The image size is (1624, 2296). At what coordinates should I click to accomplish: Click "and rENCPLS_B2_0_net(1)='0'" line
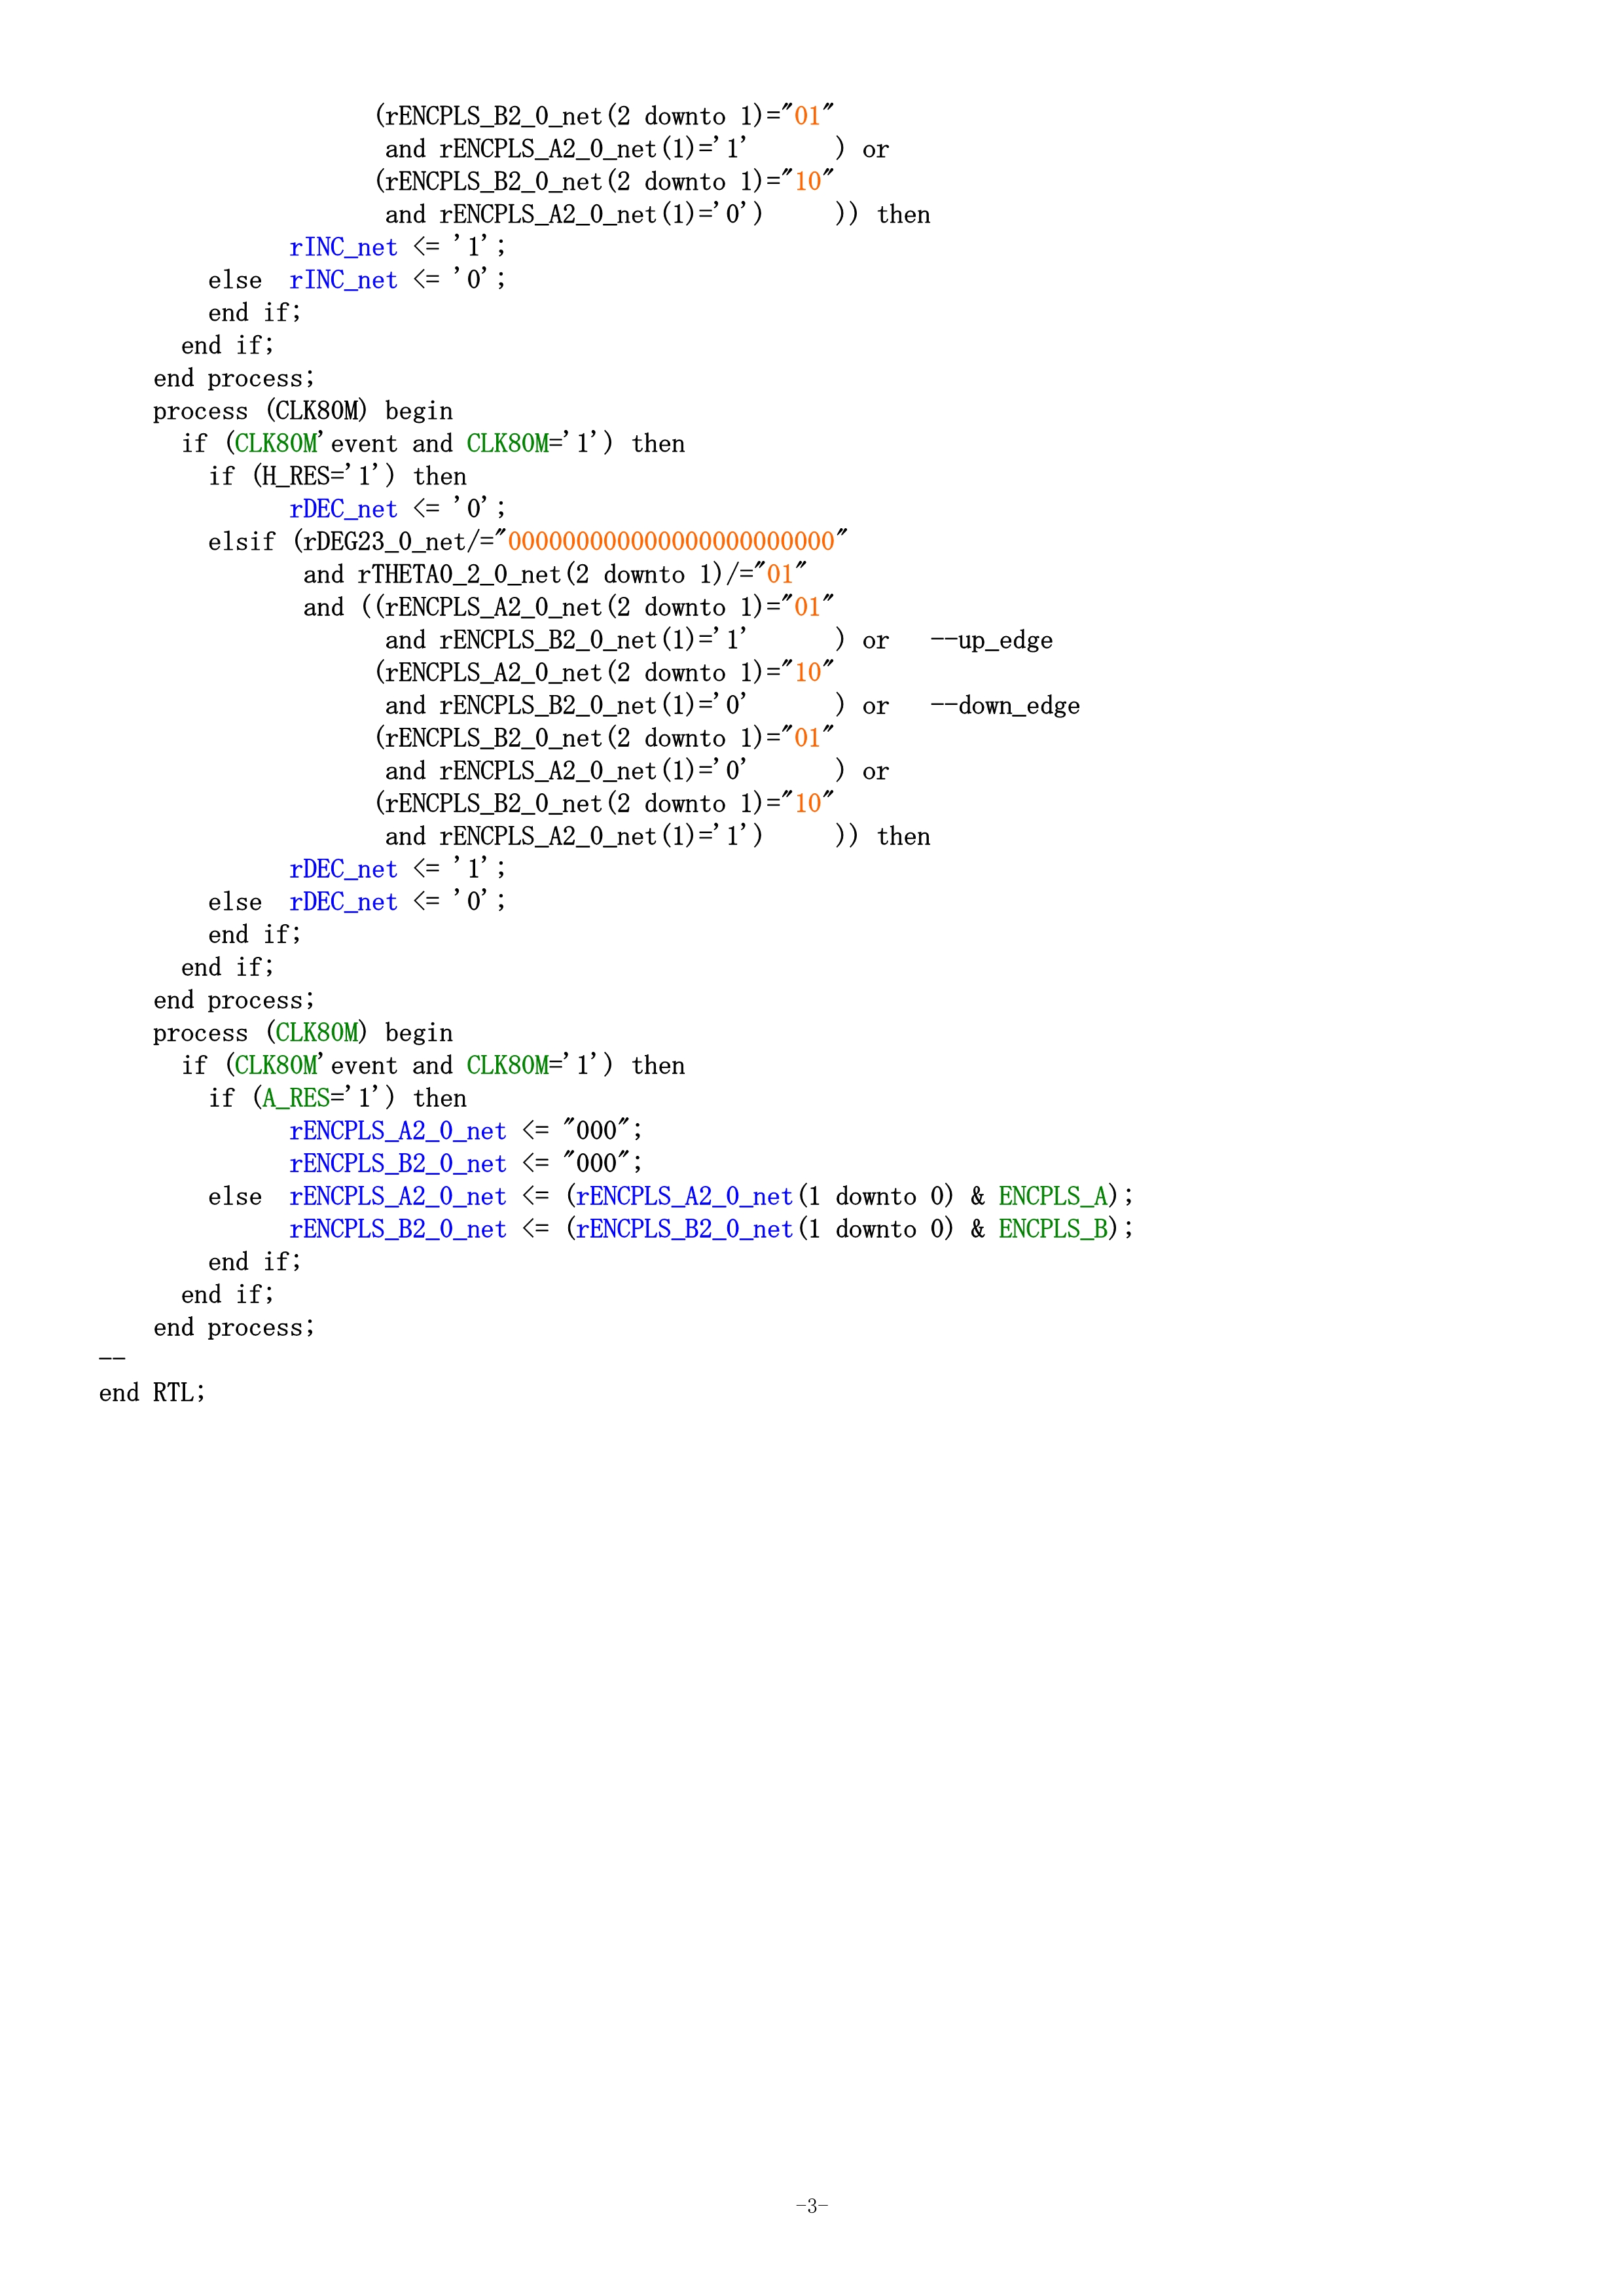click(566, 706)
